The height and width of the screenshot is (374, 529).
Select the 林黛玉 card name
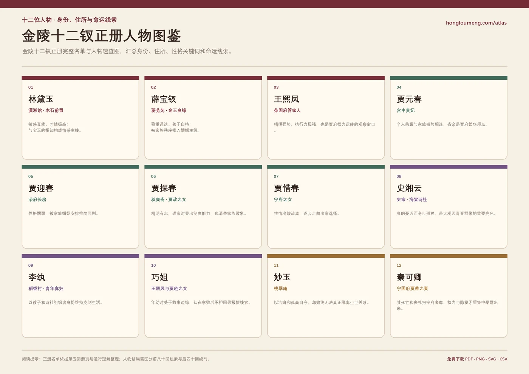coord(41,99)
